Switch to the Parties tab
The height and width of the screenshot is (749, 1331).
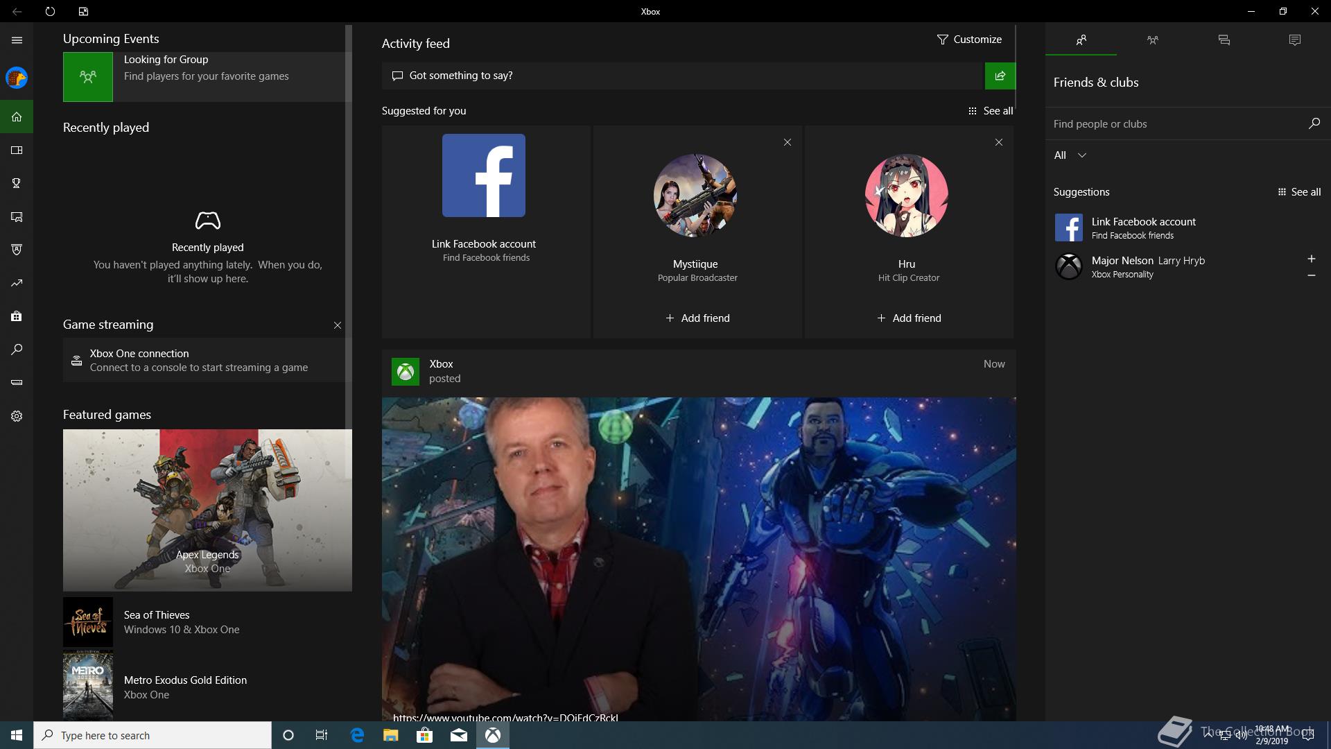click(x=1152, y=40)
